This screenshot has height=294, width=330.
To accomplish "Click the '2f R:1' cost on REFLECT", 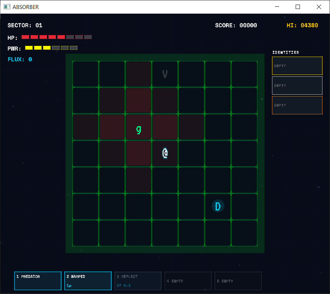I will [124, 285].
